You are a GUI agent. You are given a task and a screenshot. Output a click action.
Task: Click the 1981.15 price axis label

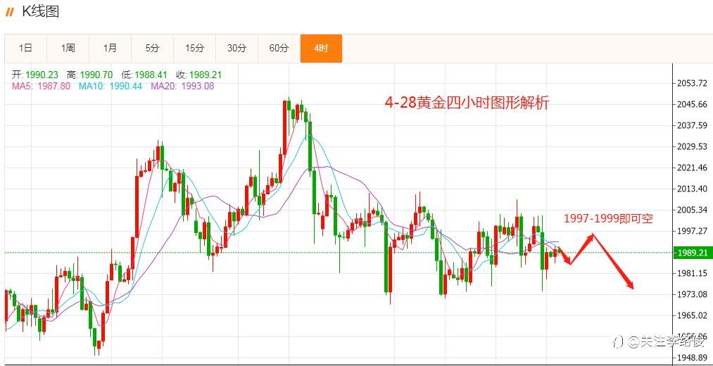tap(692, 273)
